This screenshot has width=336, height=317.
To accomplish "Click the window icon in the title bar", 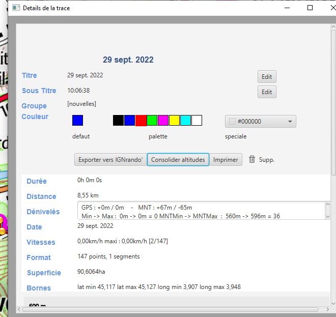I will point(16,8).
